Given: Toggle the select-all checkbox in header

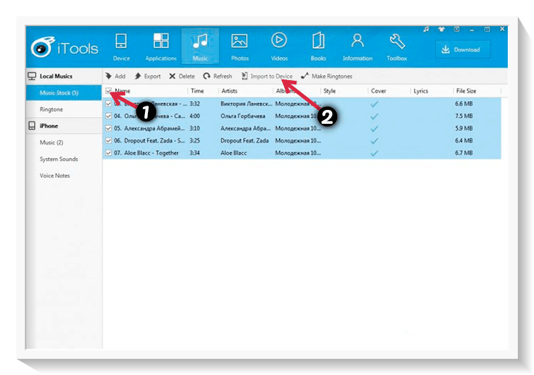Looking at the screenshot, I should [x=109, y=91].
